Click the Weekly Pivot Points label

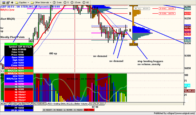click(x=12, y=37)
